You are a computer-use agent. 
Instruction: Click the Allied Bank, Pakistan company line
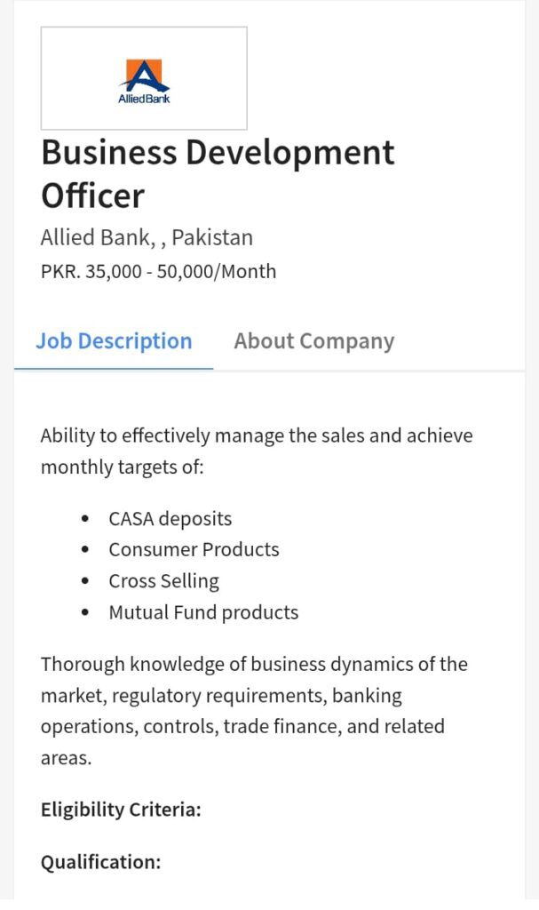[x=147, y=237]
